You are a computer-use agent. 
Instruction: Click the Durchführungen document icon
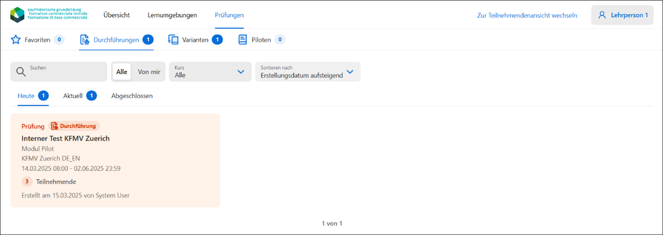tap(85, 40)
